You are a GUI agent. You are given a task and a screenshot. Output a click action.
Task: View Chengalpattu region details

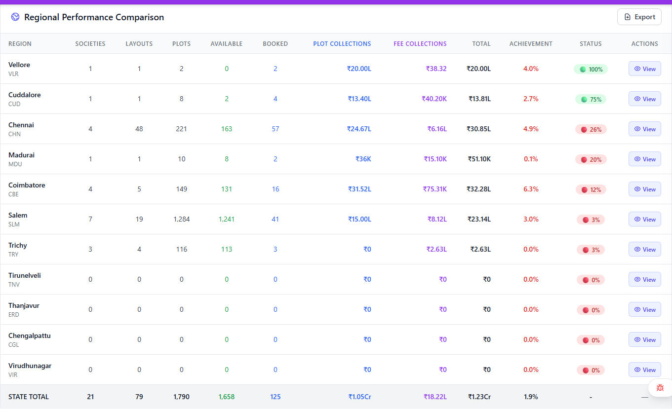tap(644, 340)
